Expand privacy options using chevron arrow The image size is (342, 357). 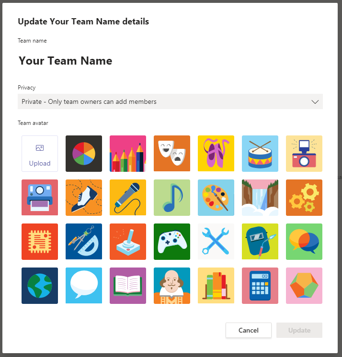click(x=315, y=101)
